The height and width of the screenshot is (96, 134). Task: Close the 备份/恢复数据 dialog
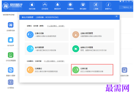[x=116, y=16]
